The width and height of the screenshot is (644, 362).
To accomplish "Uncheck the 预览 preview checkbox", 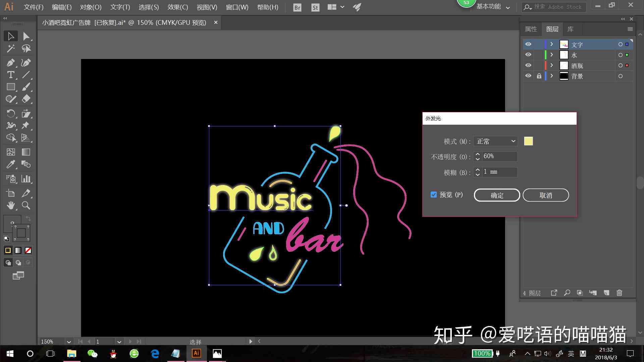I will click(434, 195).
